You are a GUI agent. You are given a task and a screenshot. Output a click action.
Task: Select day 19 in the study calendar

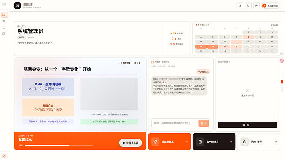[x=213, y=47]
